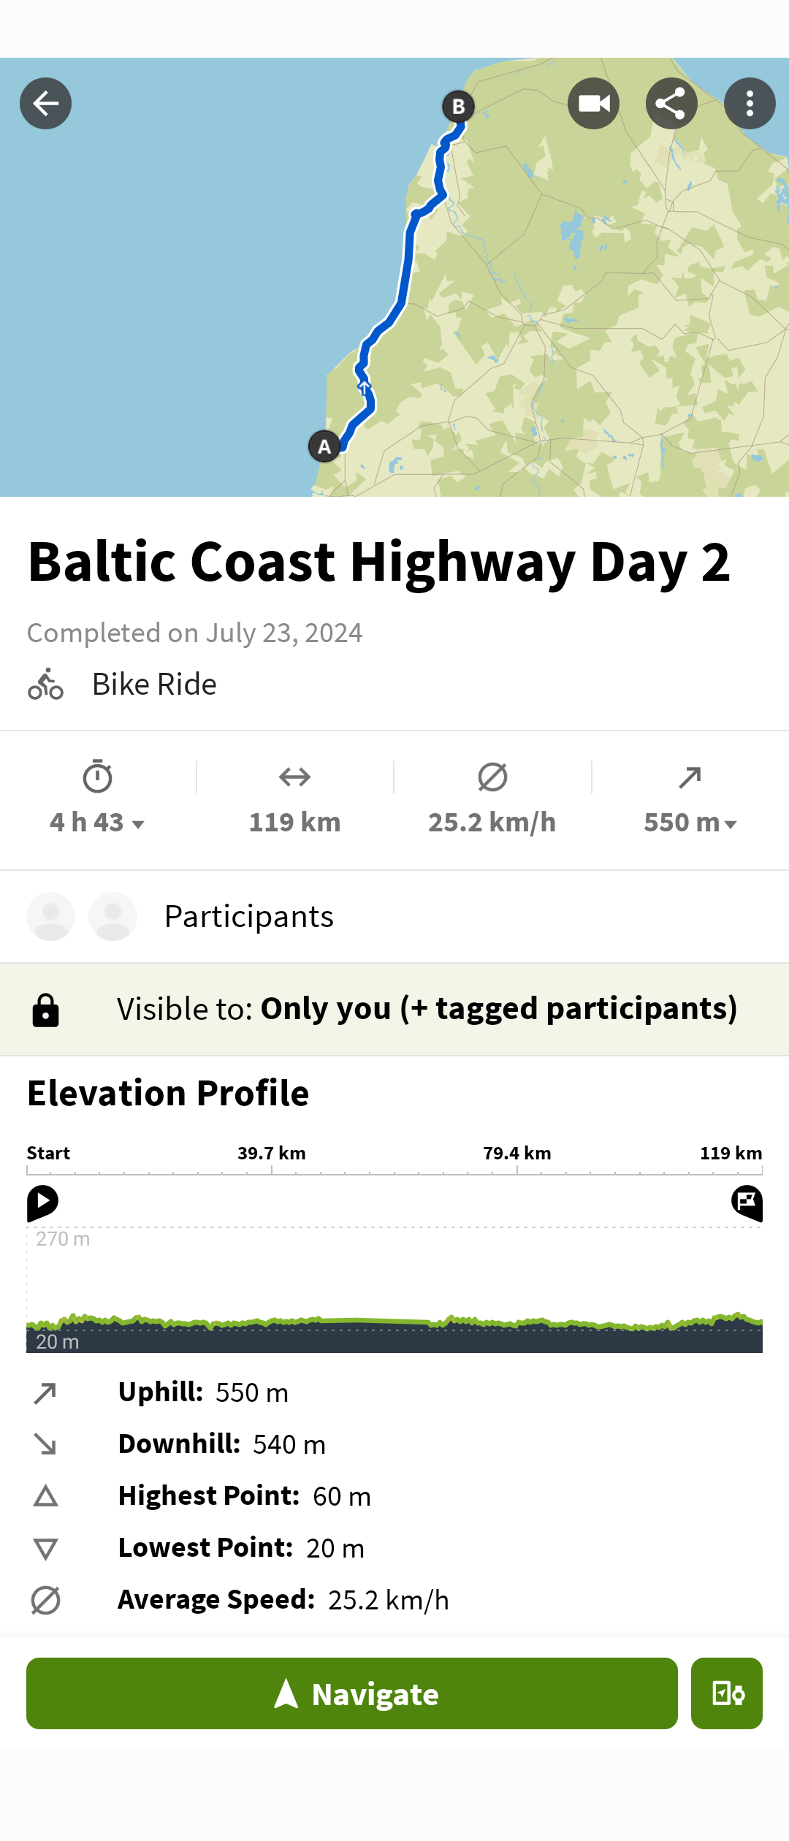Tap the back arrow button
This screenshot has height=1841, width=789.
pos(45,104)
